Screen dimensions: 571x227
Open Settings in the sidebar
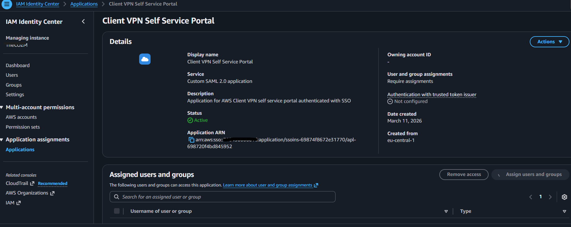(15, 95)
